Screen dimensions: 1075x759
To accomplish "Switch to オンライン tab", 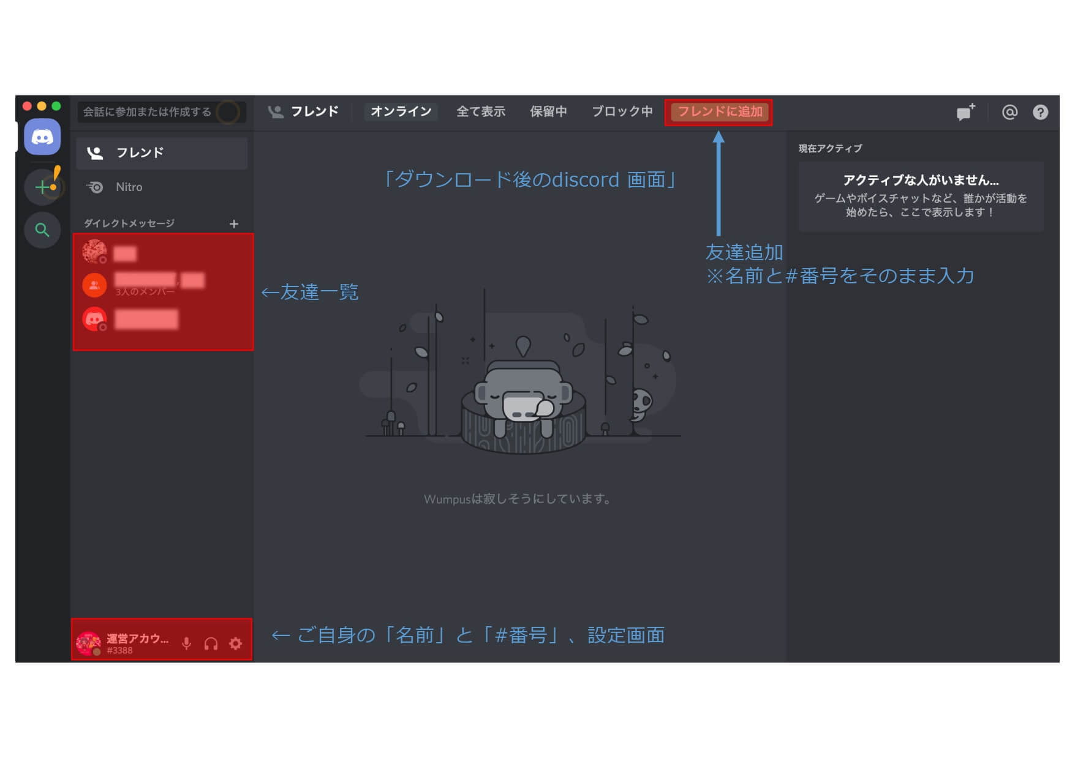I will [x=401, y=111].
